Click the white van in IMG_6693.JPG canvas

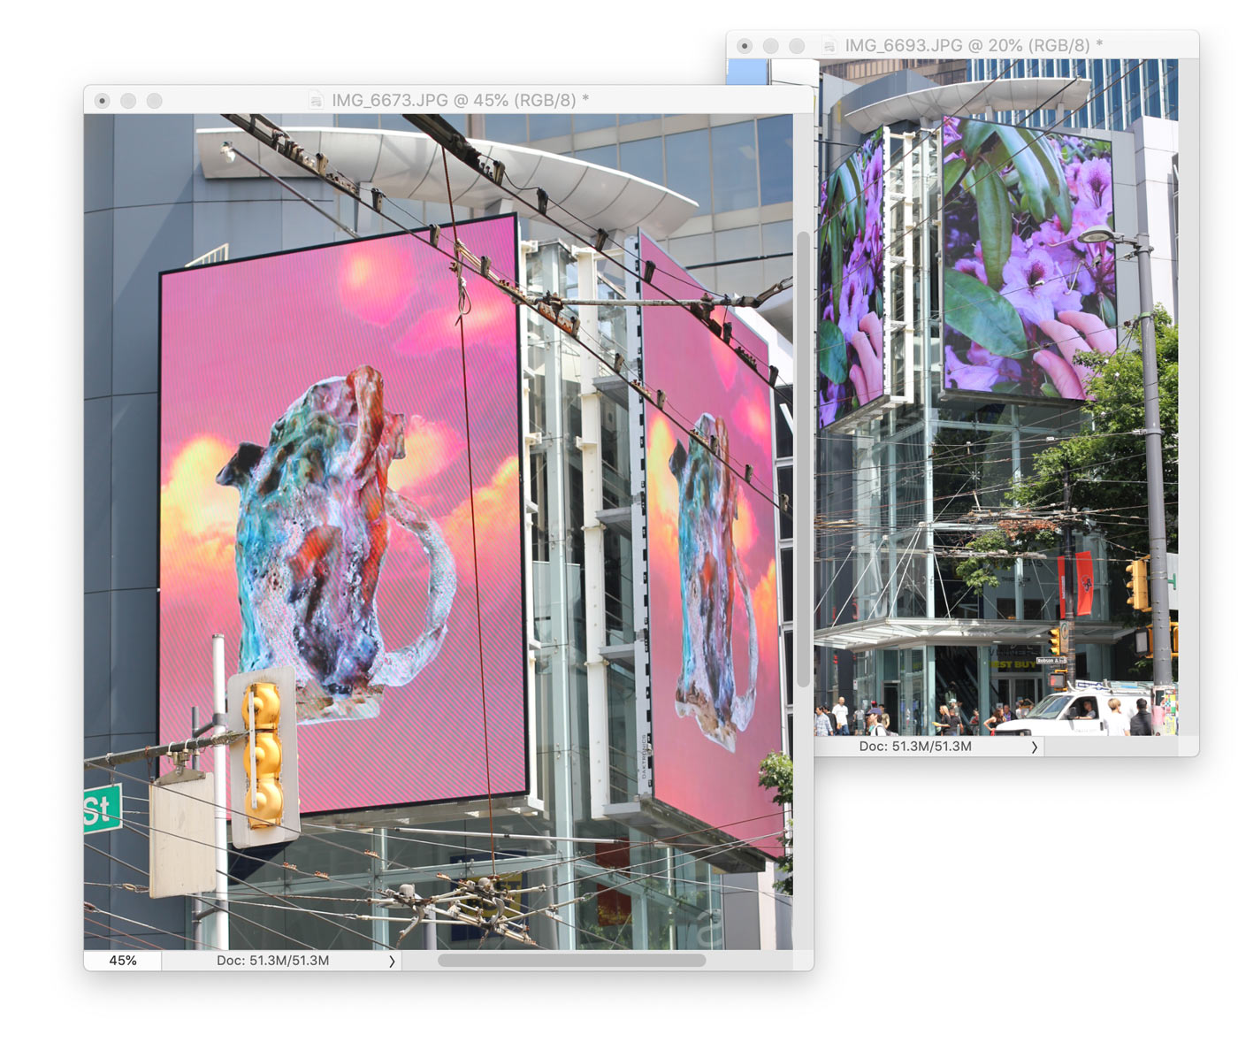[x=1057, y=714]
